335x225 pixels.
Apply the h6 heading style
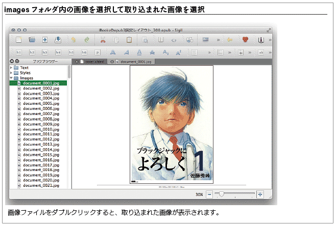pos(84,52)
